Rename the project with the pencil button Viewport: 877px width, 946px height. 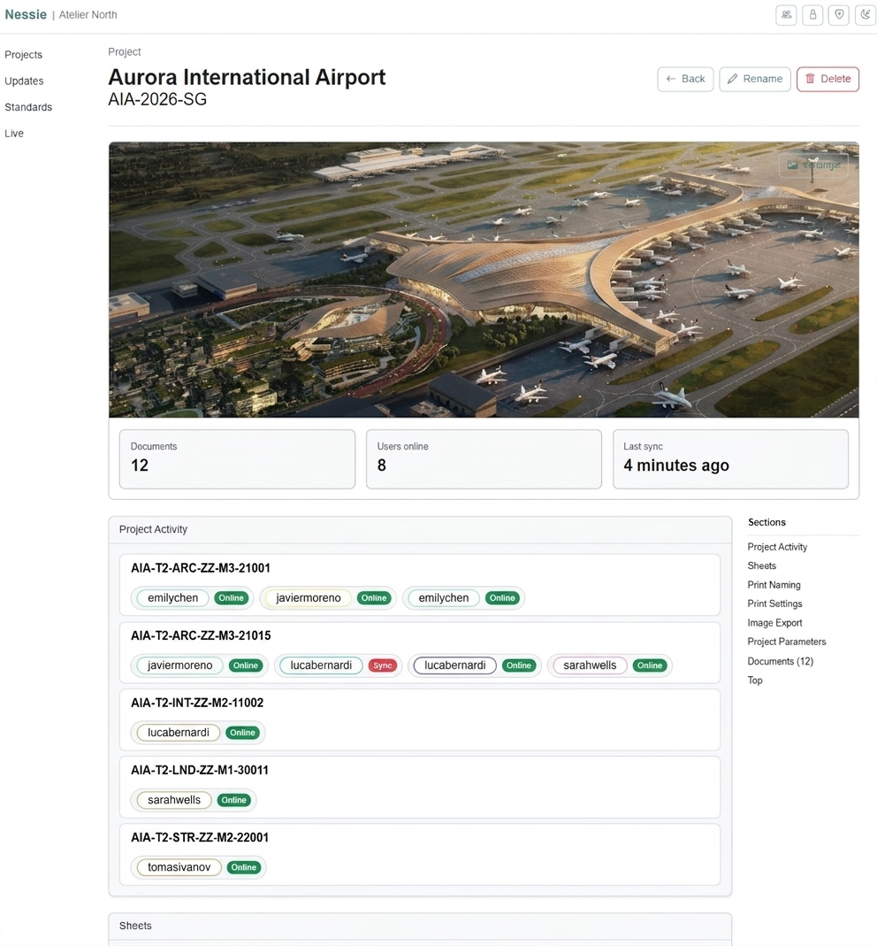[x=755, y=79]
